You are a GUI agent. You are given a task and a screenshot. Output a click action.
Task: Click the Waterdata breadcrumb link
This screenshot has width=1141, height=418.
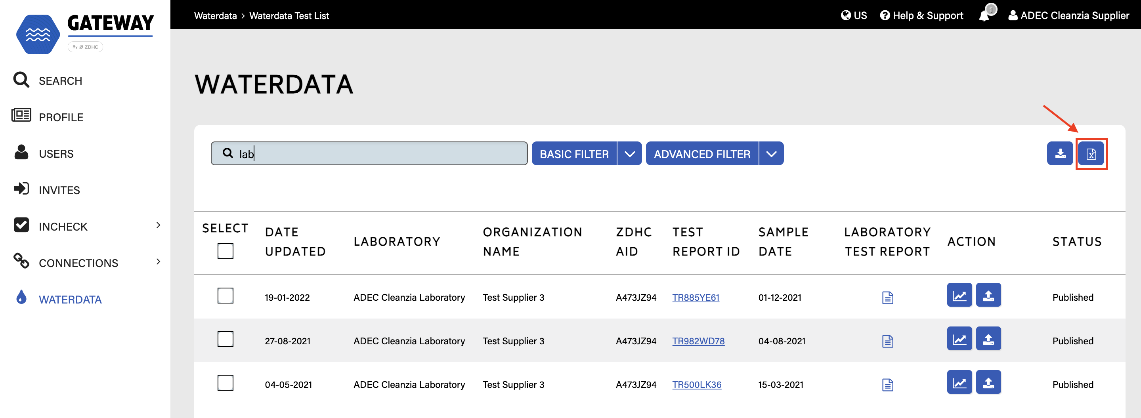215,16
